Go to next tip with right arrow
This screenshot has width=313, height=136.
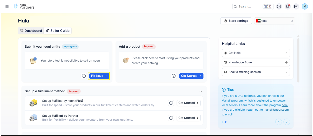tap(287, 122)
